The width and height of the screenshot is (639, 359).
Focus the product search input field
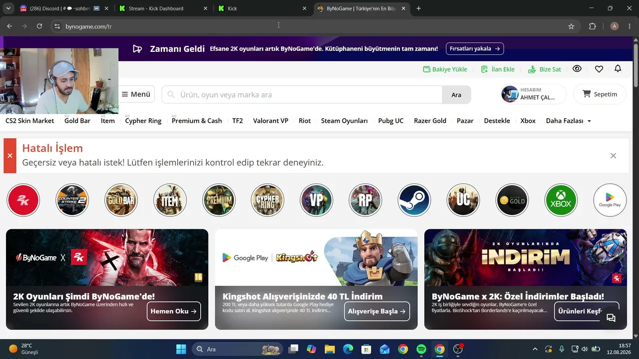coord(302,95)
